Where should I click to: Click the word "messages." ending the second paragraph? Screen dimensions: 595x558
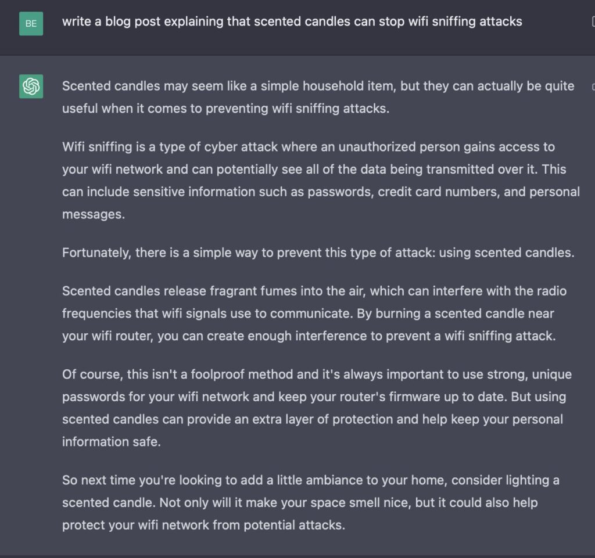(x=94, y=214)
